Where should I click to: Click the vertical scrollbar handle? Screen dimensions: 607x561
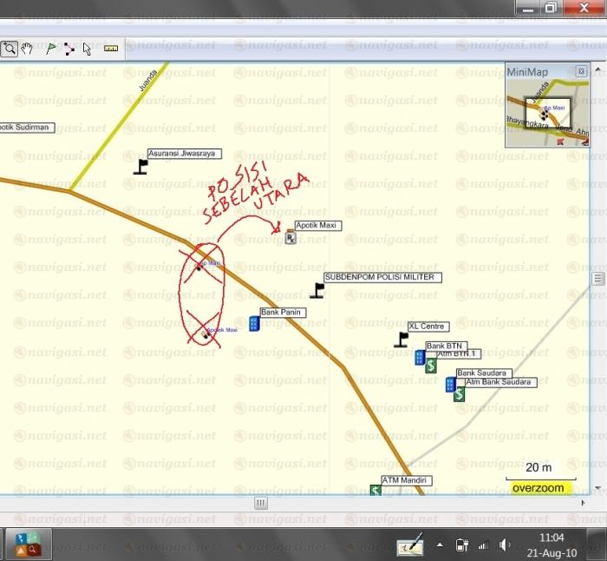coord(597,279)
